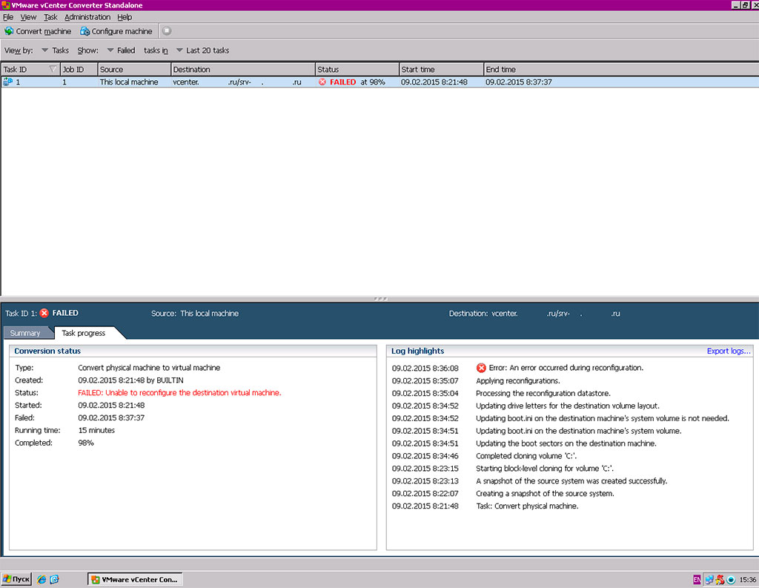Viewport: 759px width, 588px height.
Task: Click the red security shield tray icon
Action: tap(720, 579)
